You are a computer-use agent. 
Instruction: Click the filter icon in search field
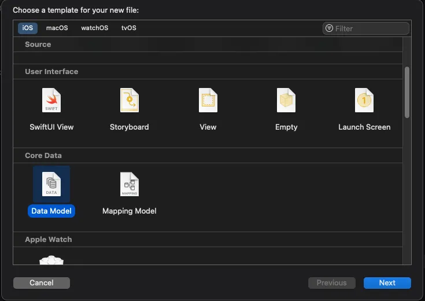tap(329, 28)
